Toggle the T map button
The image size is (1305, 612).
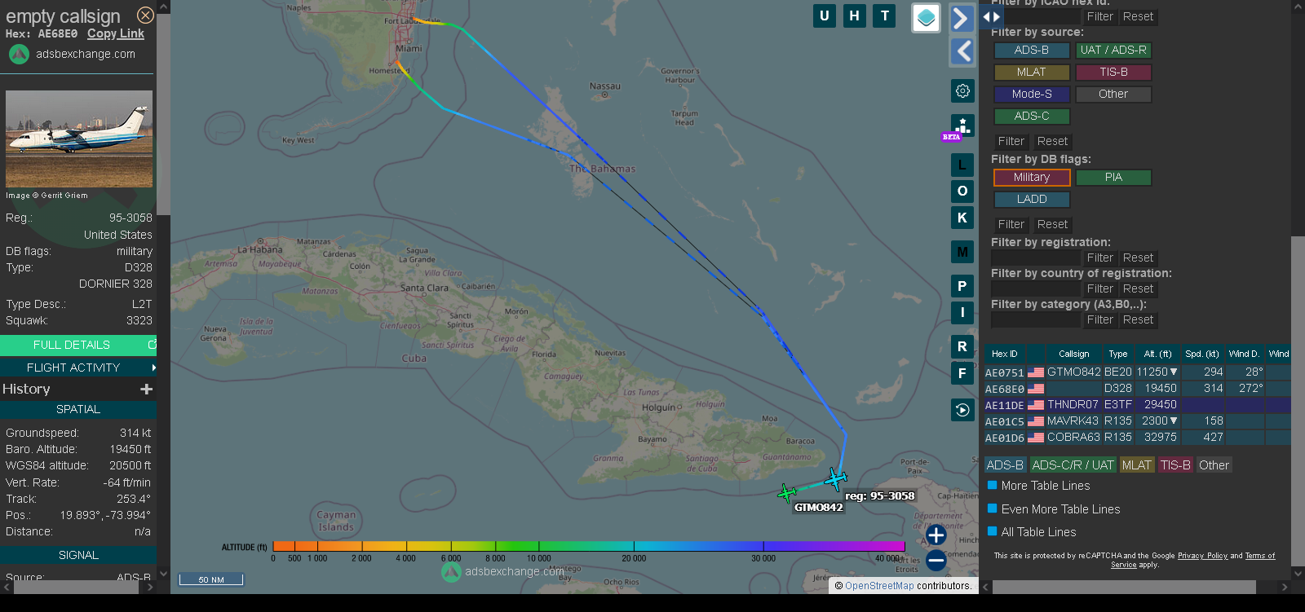[884, 15]
